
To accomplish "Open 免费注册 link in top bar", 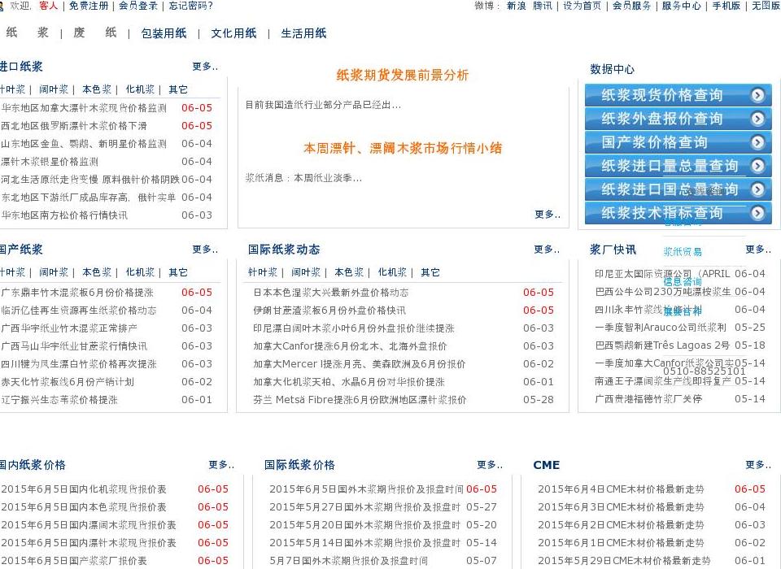I will [88, 6].
